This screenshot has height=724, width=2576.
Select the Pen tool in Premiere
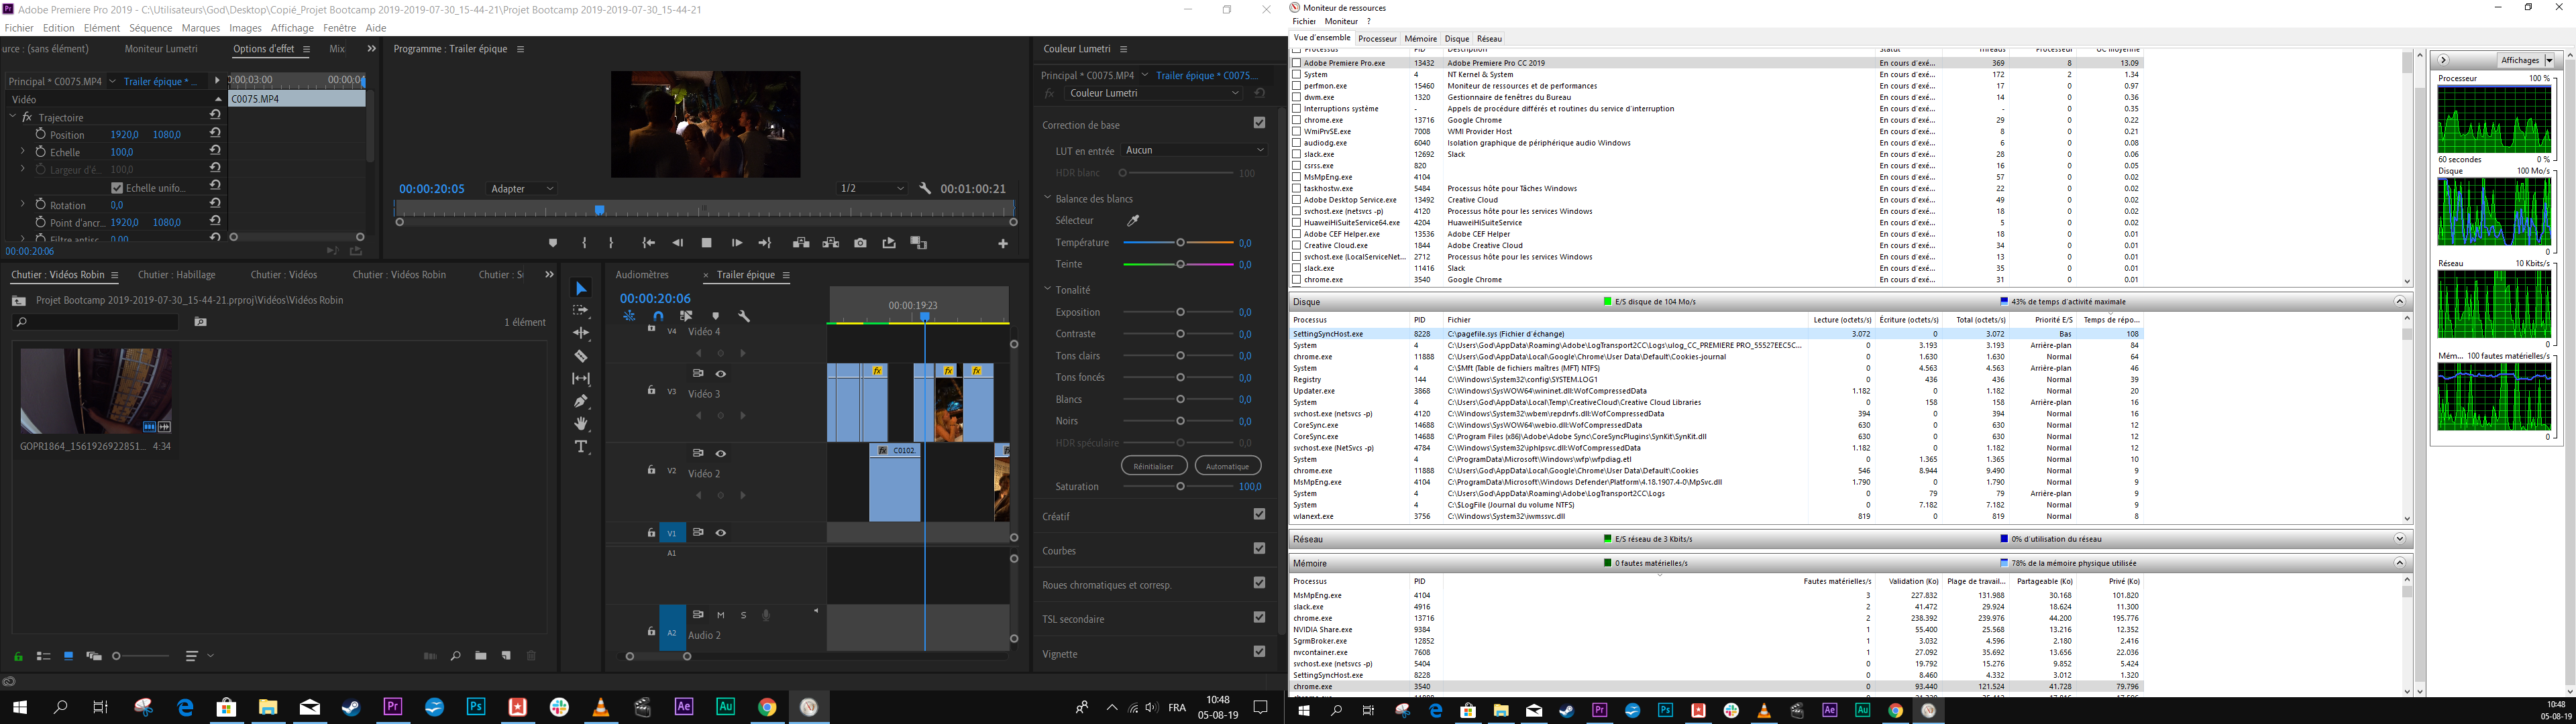581,401
